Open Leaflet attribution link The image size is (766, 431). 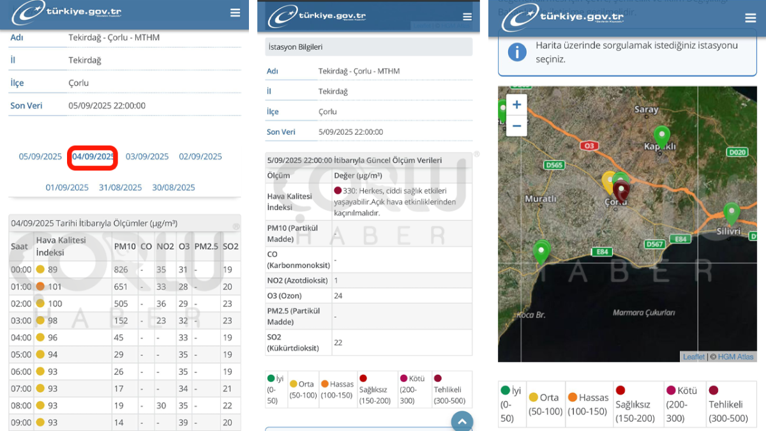(694, 357)
